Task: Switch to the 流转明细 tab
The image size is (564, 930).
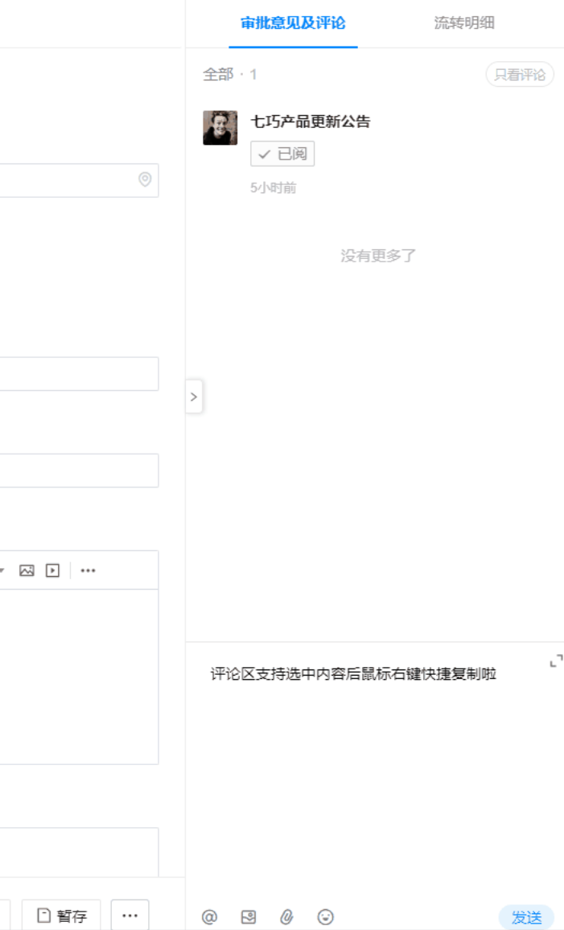Action: pos(464,23)
